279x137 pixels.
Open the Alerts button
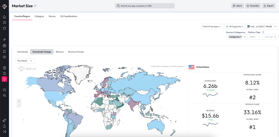(x=238, y=6)
